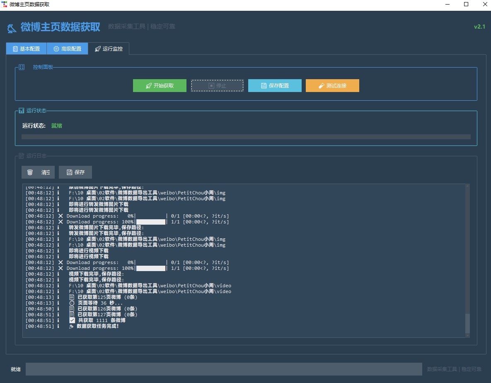Image resolution: width=491 pixels, height=383 pixels.
Task: Click the log scrollbar down arrow
Action: click(467, 335)
